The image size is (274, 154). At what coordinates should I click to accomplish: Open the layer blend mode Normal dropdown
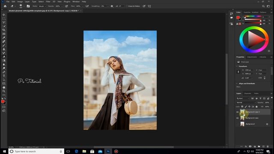pyautogui.click(x=246, y=103)
